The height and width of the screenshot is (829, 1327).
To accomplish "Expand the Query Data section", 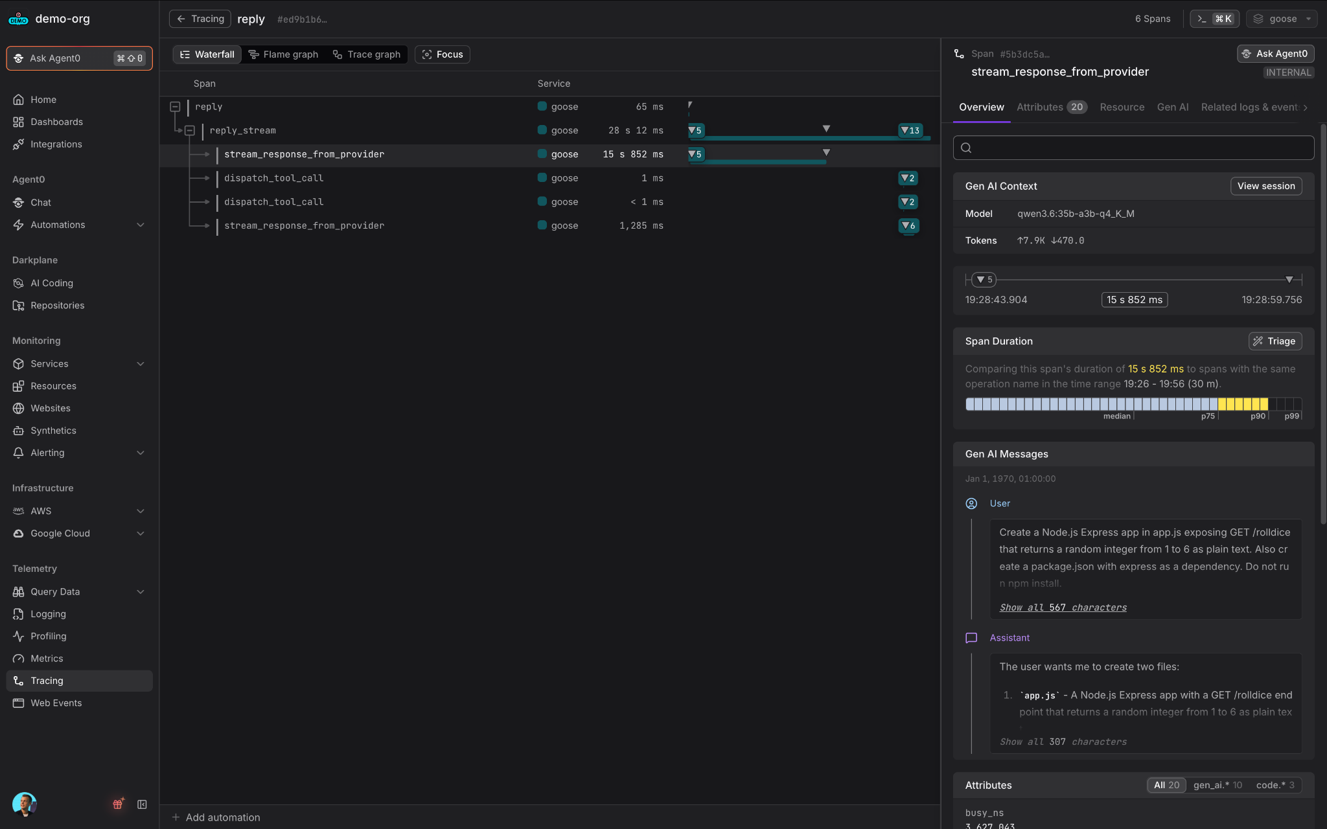I will coord(141,591).
